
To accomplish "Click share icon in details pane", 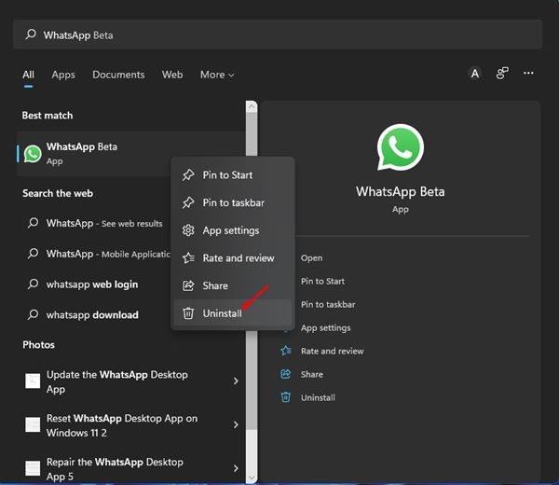I will [286, 374].
